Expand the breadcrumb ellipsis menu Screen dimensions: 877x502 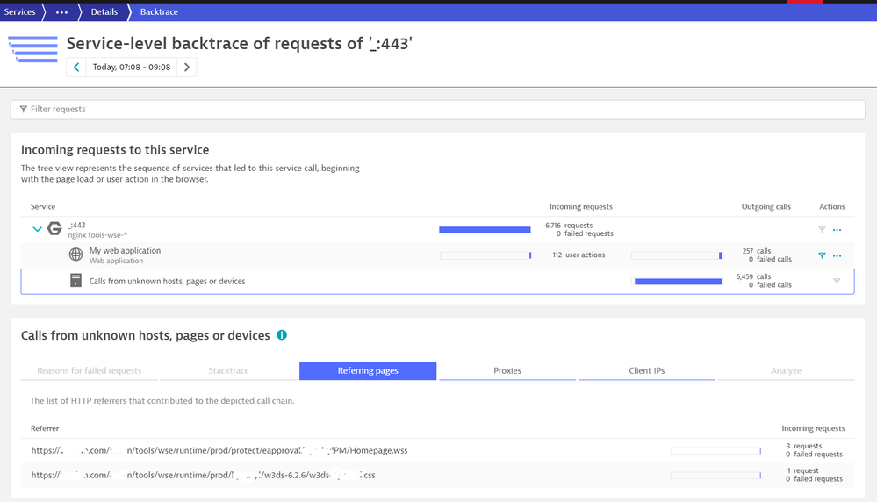point(61,12)
